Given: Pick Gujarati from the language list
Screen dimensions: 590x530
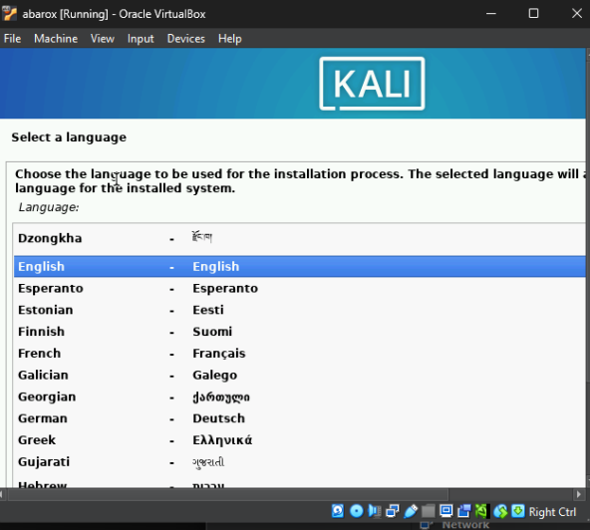Looking at the screenshot, I should pyautogui.click(x=300, y=462).
